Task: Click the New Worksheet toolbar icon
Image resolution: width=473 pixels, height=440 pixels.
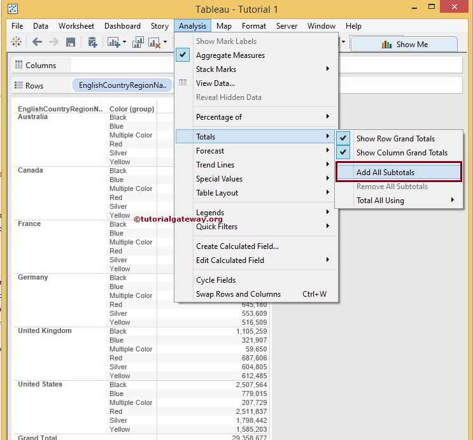Action: coord(114,42)
